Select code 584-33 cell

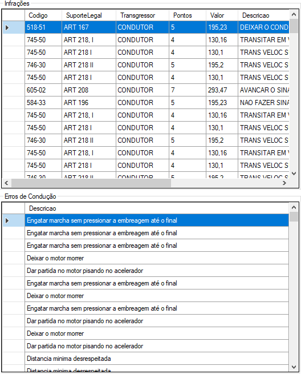point(43,103)
